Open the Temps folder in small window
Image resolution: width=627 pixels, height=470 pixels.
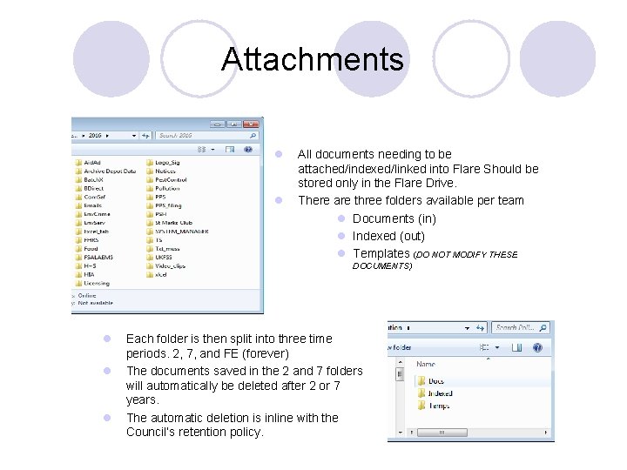pyautogui.click(x=434, y=406)
